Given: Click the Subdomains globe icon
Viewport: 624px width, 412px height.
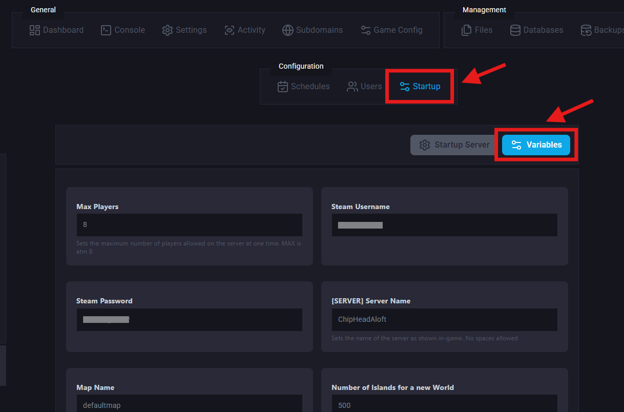Looking at the screenshot, I should (288, 30).
